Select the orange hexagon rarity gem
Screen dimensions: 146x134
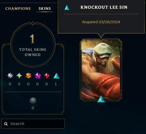click(x=28, y=75)
